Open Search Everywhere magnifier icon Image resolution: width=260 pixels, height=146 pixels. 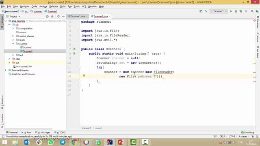pos(252,11)
